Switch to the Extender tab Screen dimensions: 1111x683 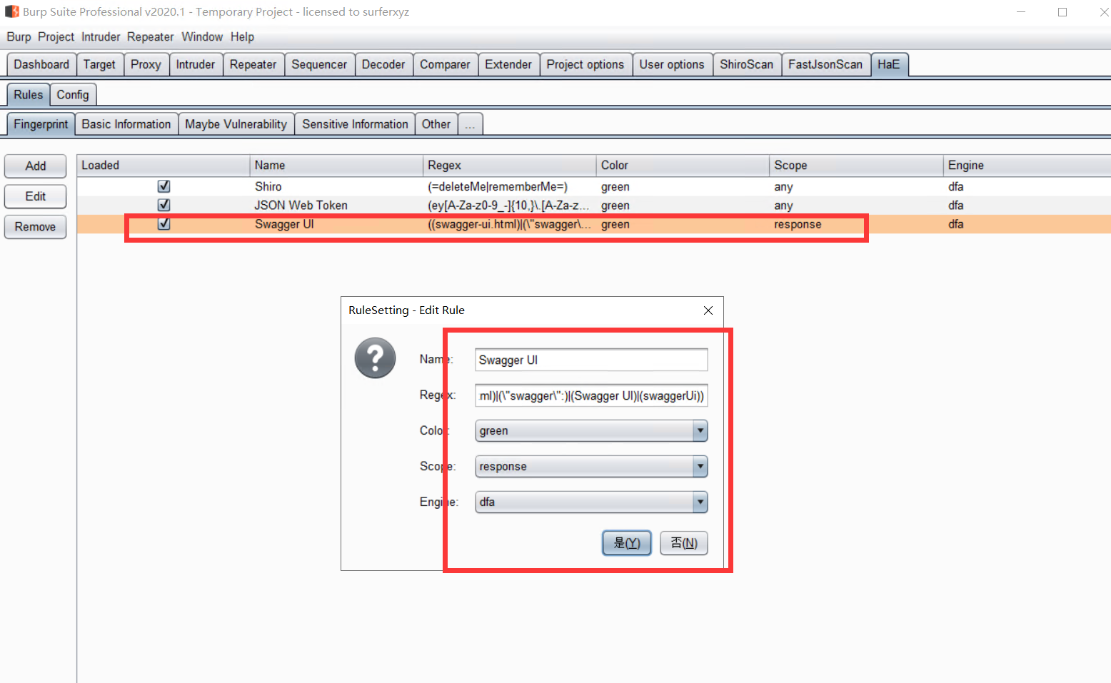pyautogui.click(x=508, y=64)
